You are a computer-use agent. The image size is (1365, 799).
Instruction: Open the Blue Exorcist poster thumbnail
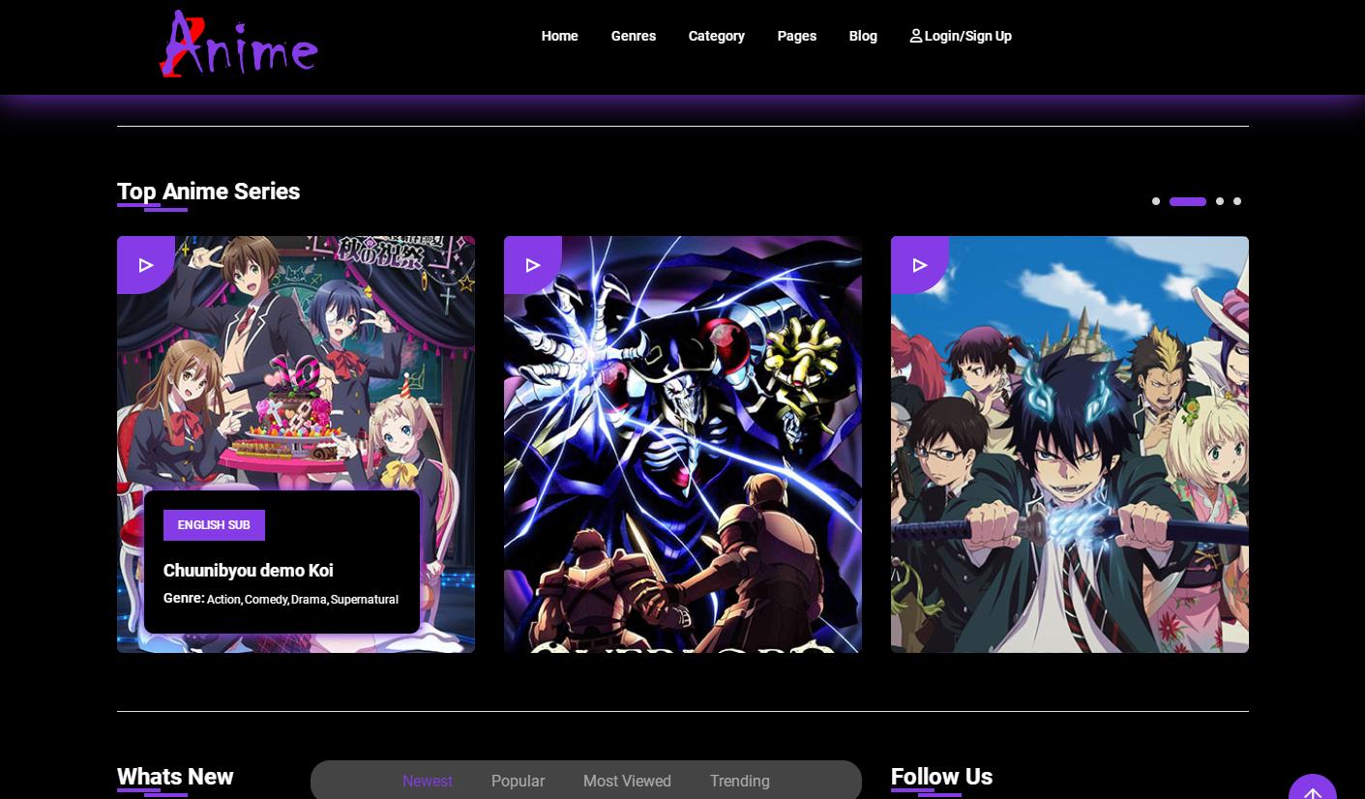[x=1070, y=444]
